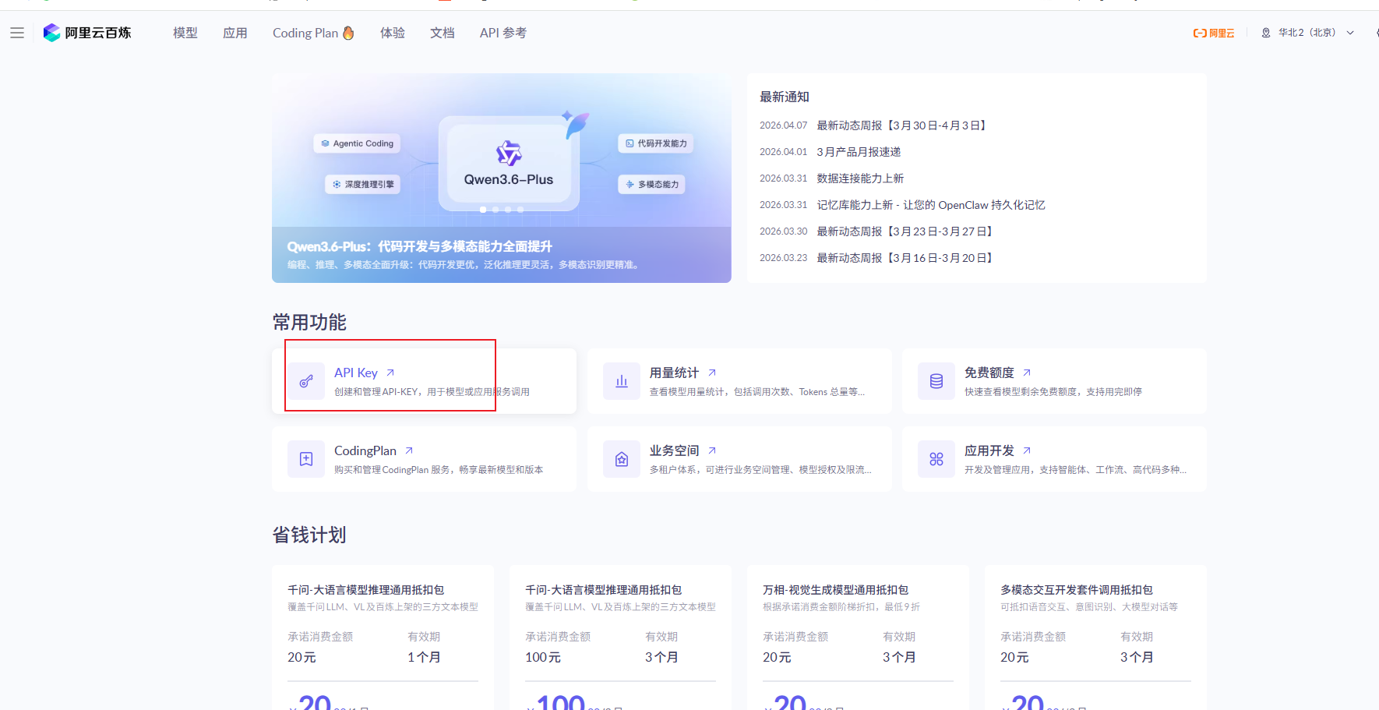This screenshot has width=1379, height=710.
Task: Click the Qwen logo icon in banner
Action: [x=509, y=154]
